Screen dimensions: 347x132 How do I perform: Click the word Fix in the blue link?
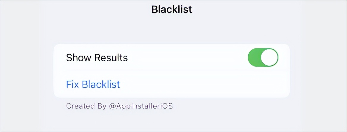[72, 84]
